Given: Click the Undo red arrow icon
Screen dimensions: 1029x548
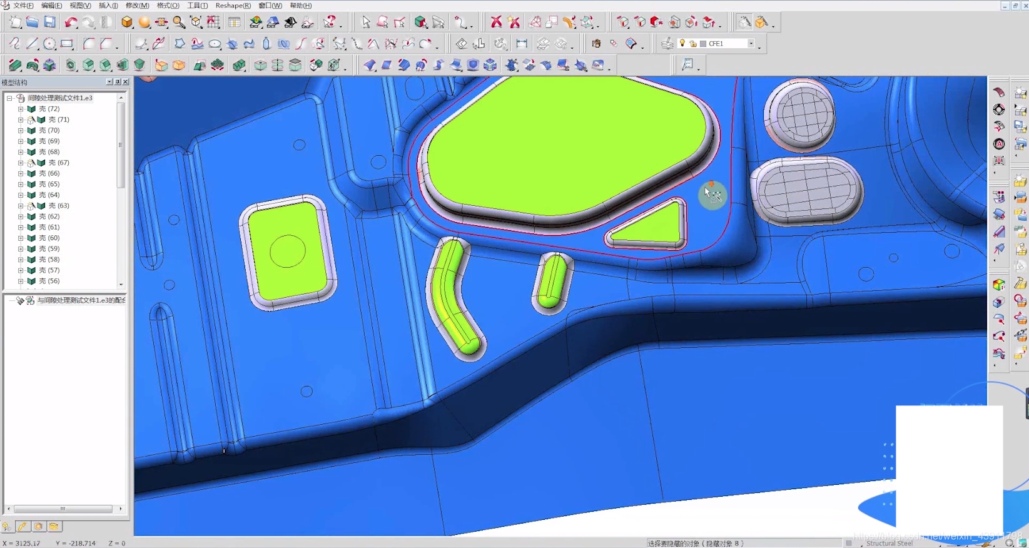Looking at the screenshot, I should coord(71,23).
